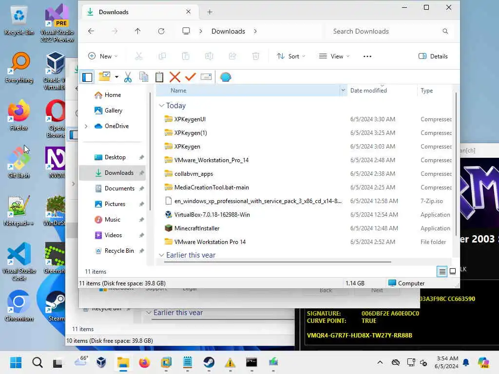
Task: Collapse the Today group
Action: click(161, 106)
